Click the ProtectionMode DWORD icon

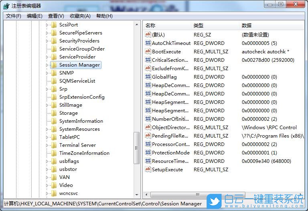point(148,153)
